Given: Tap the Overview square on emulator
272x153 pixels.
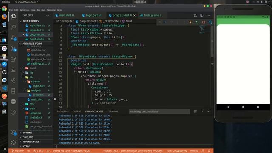Looking at the screenshot, I should point(258,107).
